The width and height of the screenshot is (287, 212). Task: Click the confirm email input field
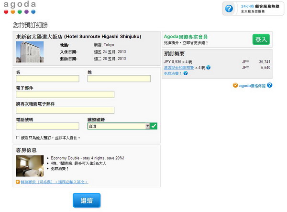[65, 110]
